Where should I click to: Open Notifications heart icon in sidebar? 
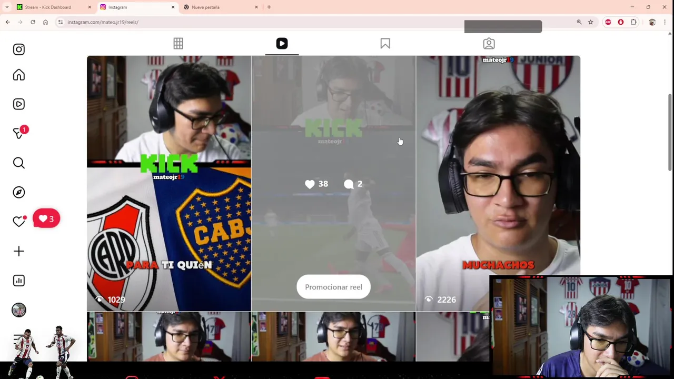pos(19,222)
